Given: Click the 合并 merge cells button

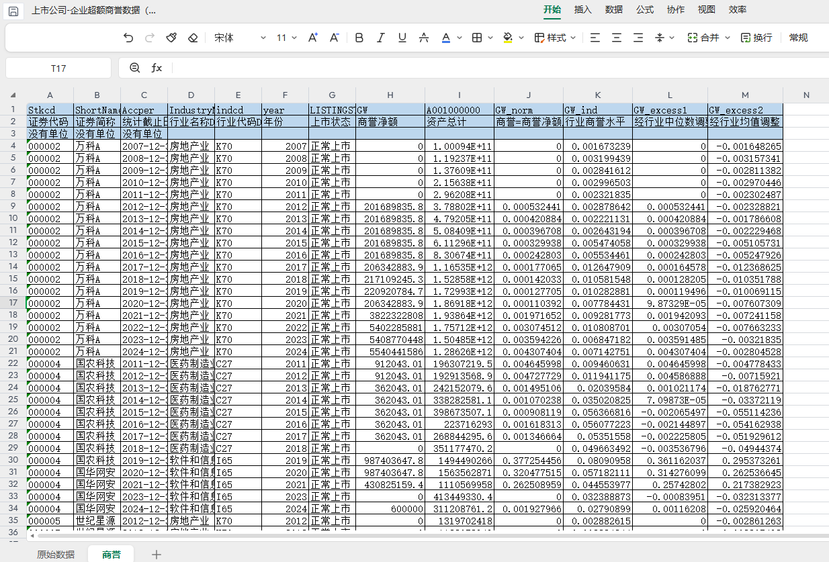Looking at the screenshot, I should (703, 38).
